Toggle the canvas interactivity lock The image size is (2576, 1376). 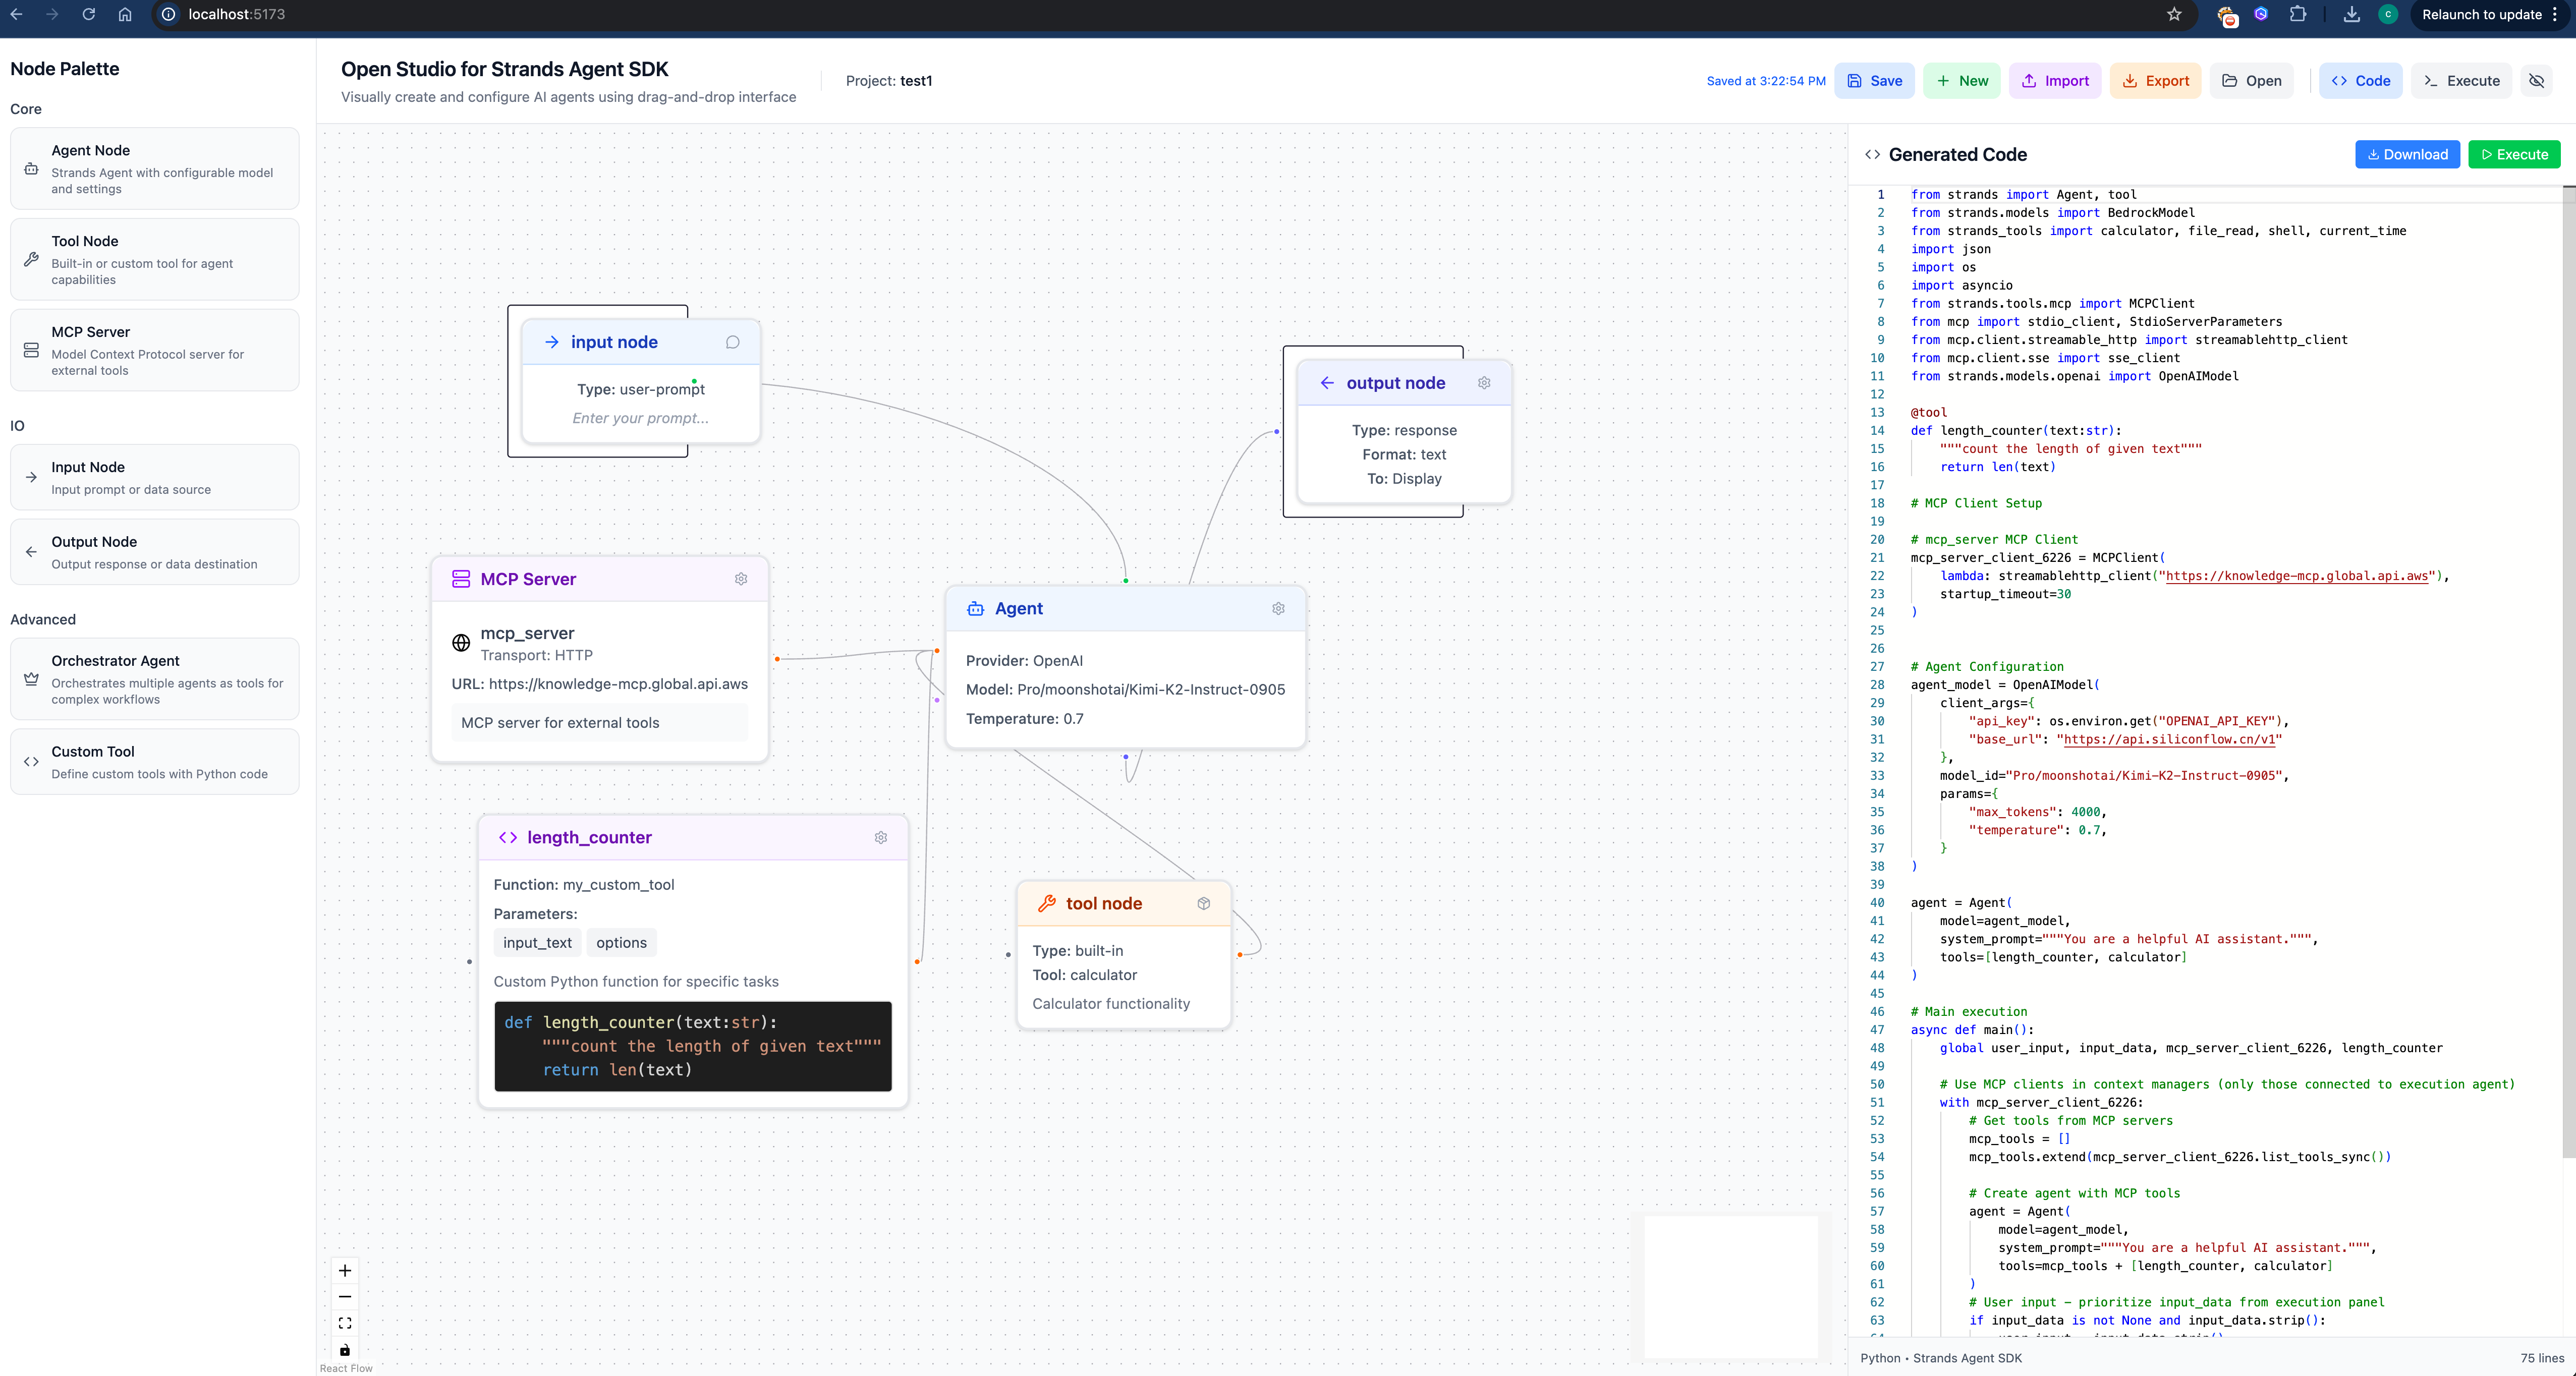point(345,1349)
